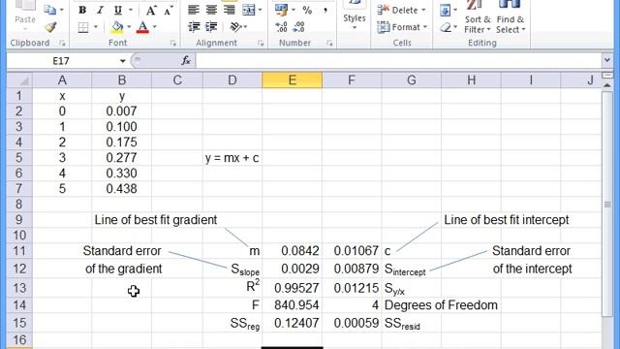620x349 pixels.
Task: Click the Decrease Font Size icon
Action: pyautogui.click(x=169, y=11)
